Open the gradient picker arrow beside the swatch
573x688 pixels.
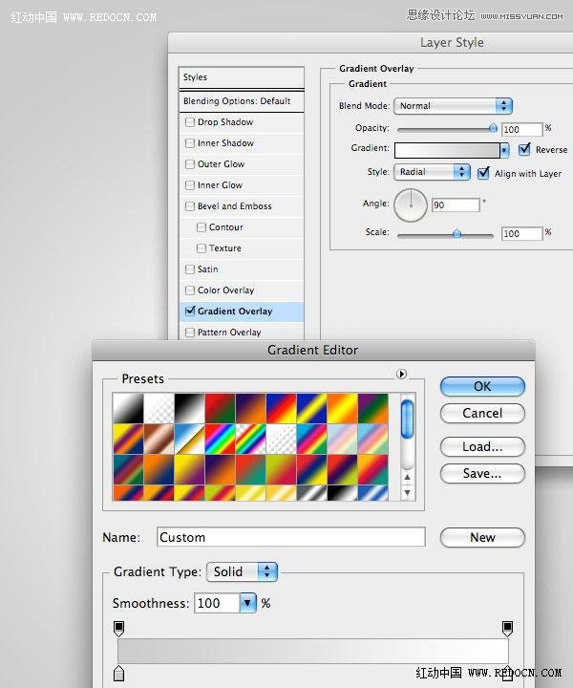click(504, 150)
